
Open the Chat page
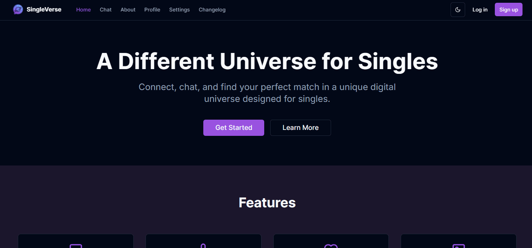[105, 9]
